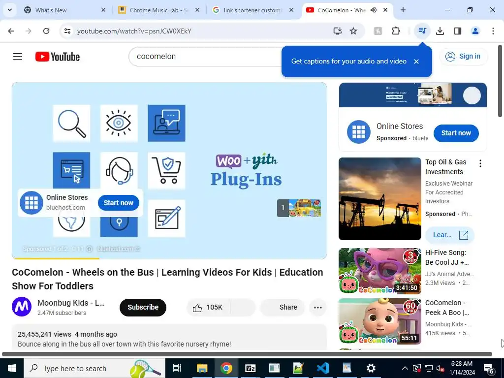The image size is (504, 378).
Task: Click Start now in sidebar ad
Action: 456,133
